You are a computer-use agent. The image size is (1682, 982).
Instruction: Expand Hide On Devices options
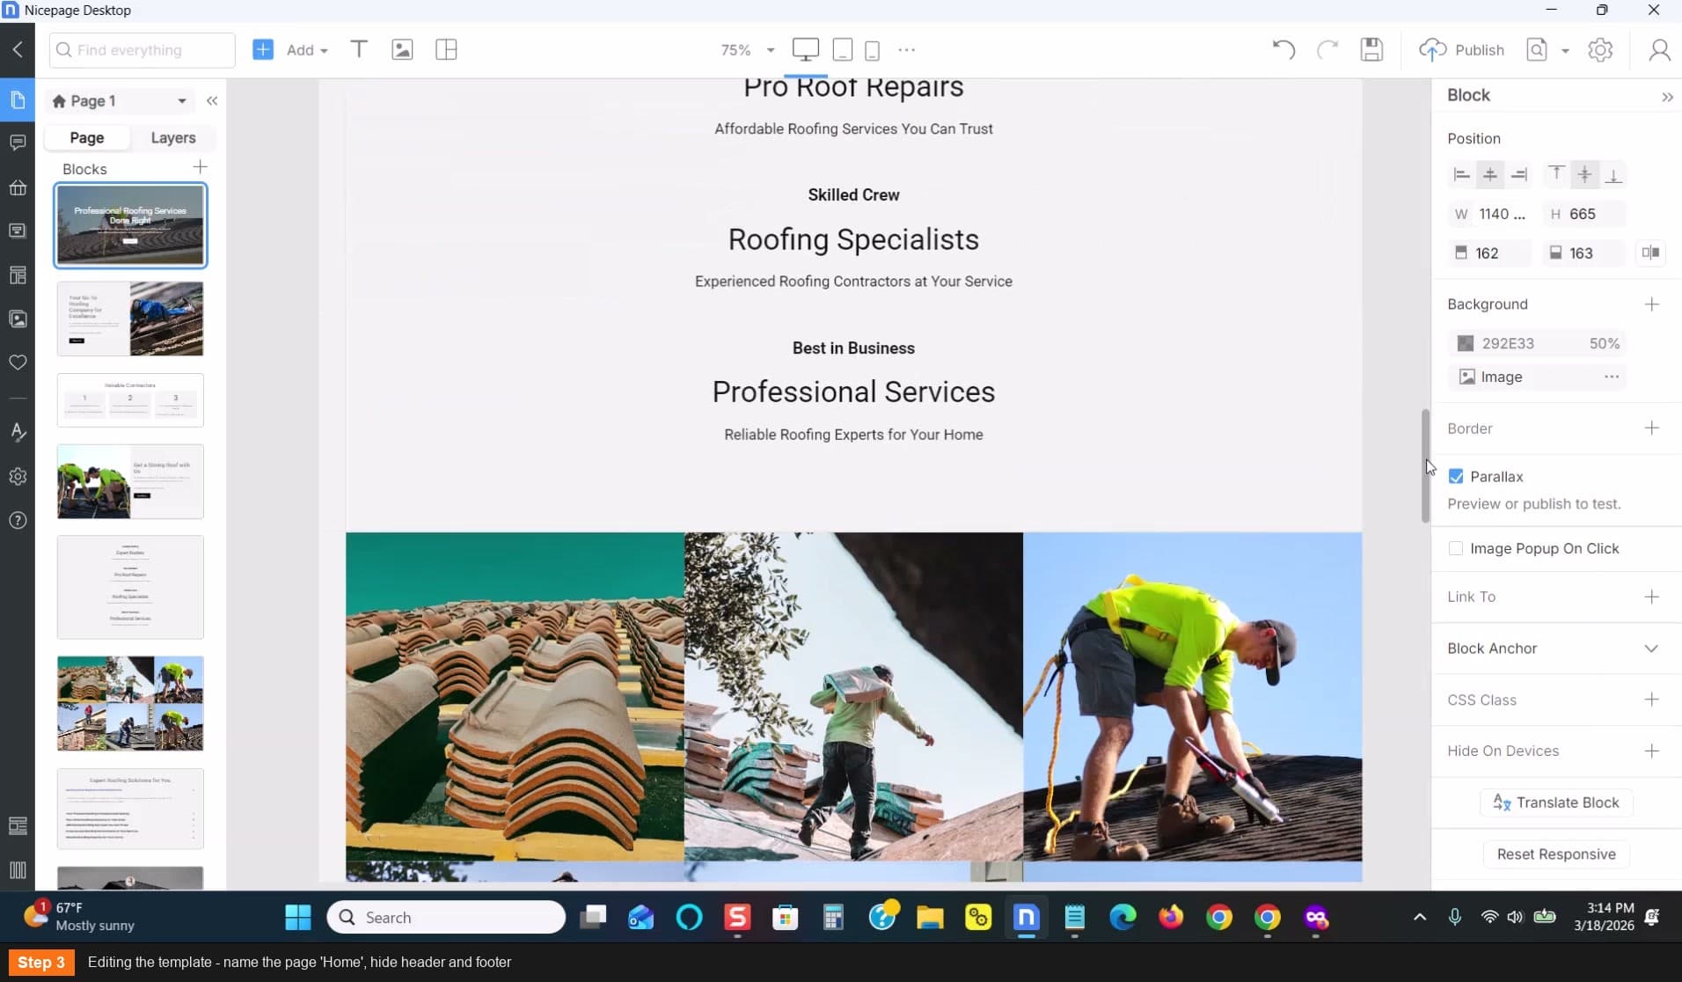pyautogui.click(x=1651, y=751)
